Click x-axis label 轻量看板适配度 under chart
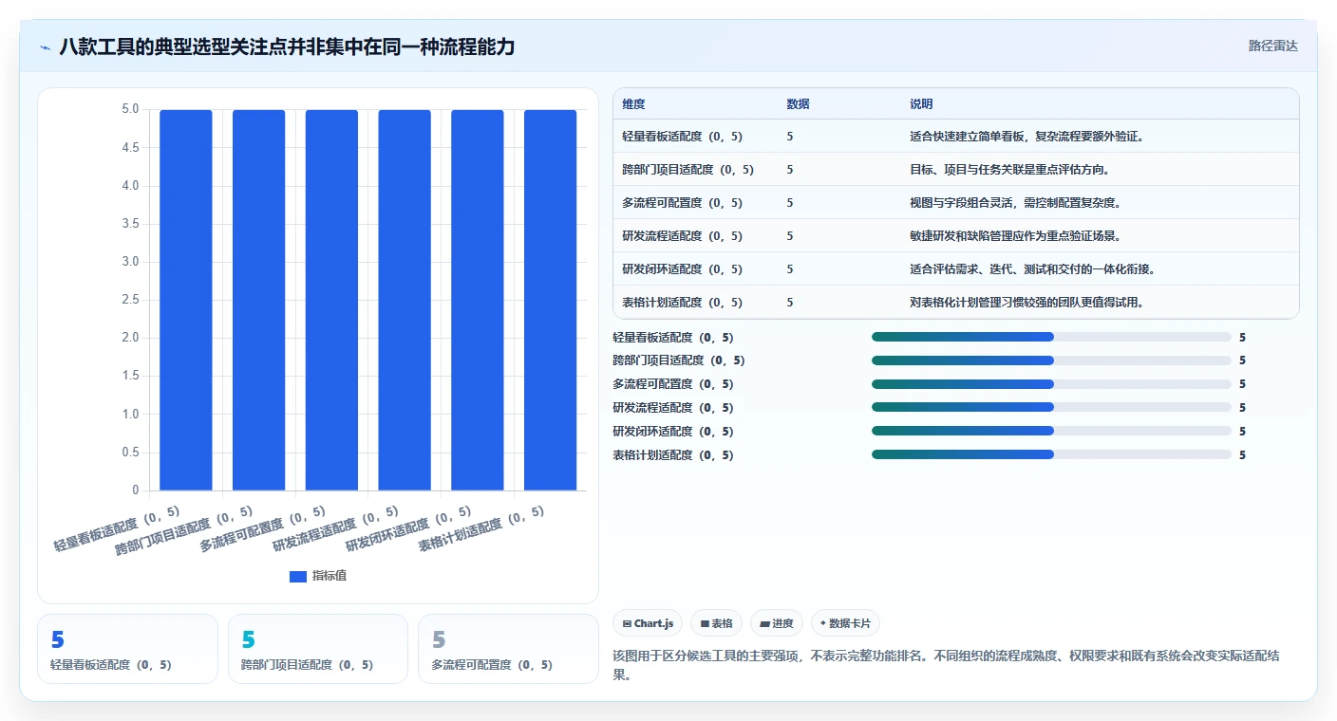 [x=116, y=529]
